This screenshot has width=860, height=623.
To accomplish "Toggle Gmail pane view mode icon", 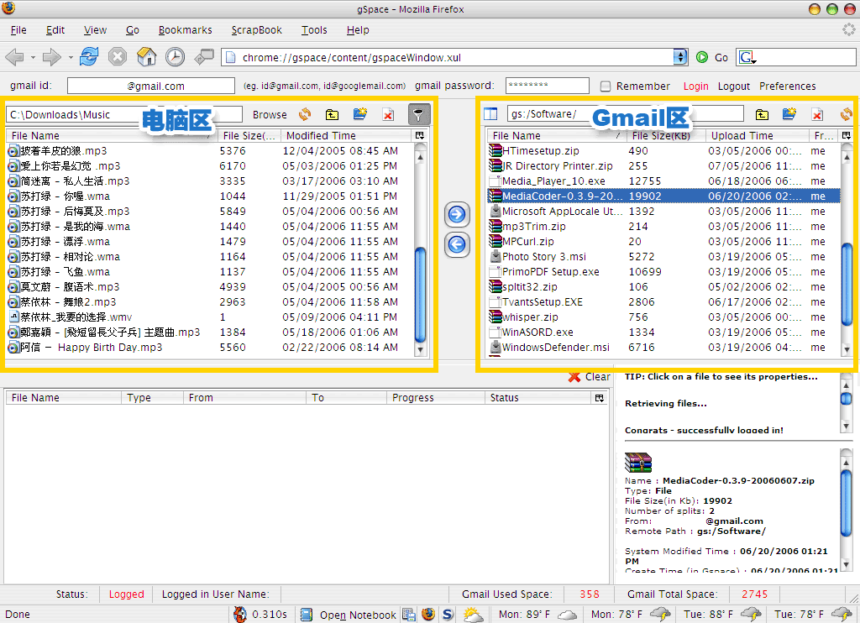I will (490, 114).
